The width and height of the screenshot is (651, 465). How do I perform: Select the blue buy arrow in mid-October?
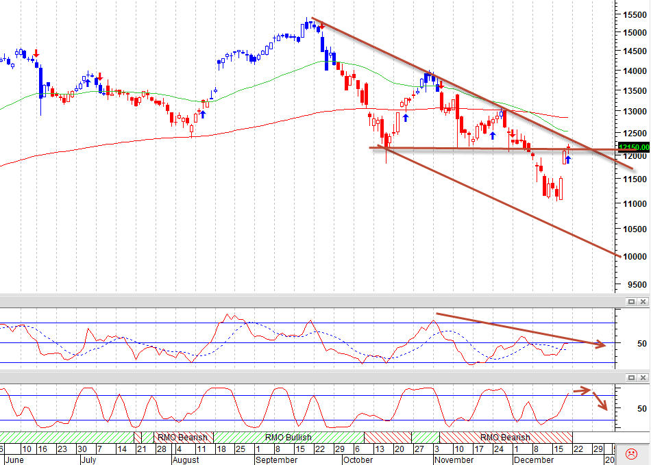pos(406,118)
